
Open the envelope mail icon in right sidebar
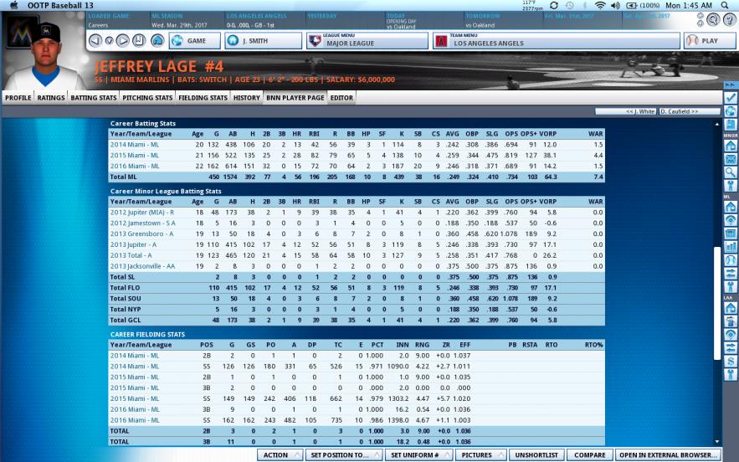pos(731,159)
